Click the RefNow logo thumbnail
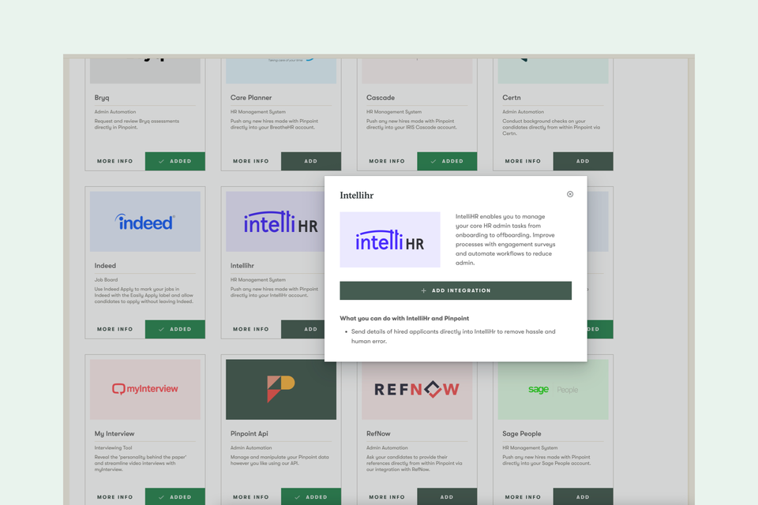758x505 pixels. (417, 391)
